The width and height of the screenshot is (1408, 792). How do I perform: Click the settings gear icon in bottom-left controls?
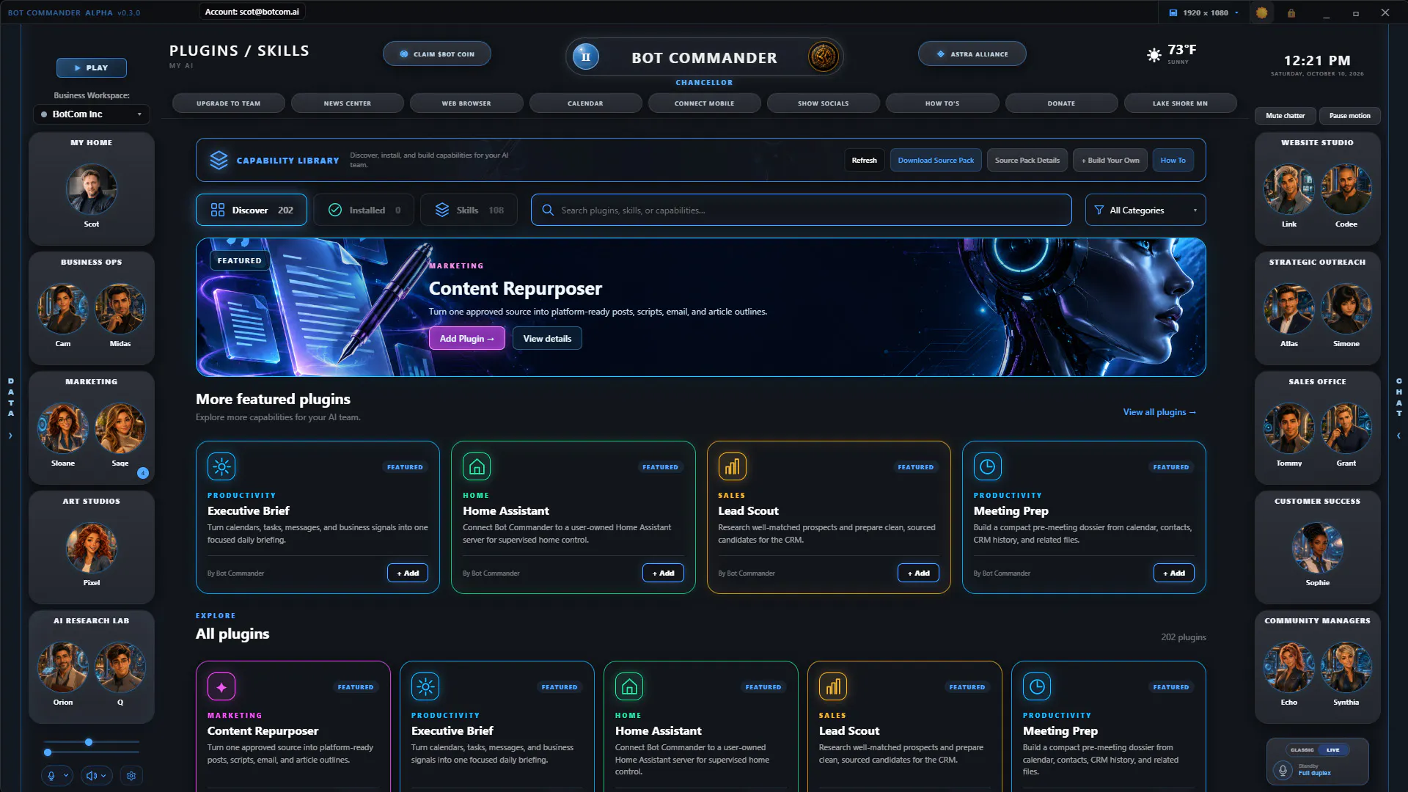131,775
